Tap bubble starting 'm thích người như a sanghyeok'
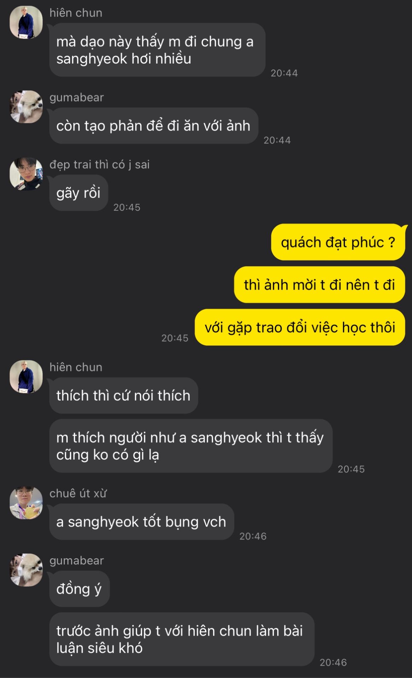The width and height of the screenshot is (412, 678). tap(191, 446)
